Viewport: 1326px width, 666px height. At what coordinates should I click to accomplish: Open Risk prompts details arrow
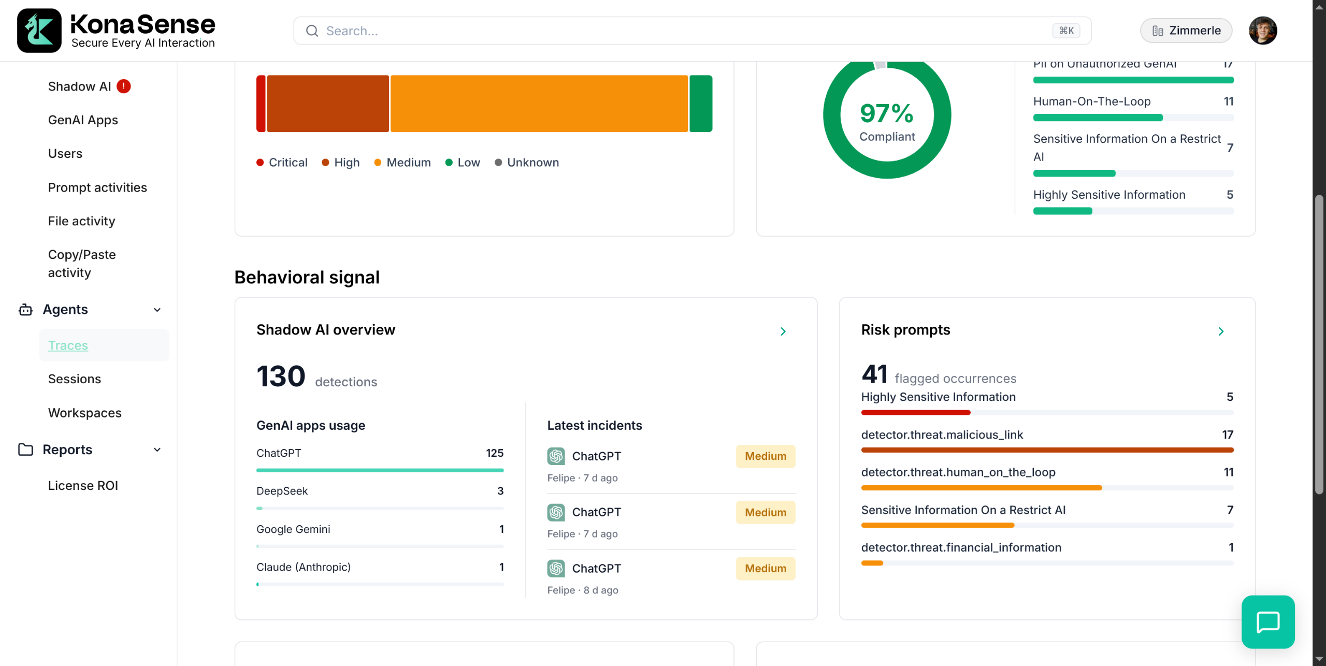1221,331
